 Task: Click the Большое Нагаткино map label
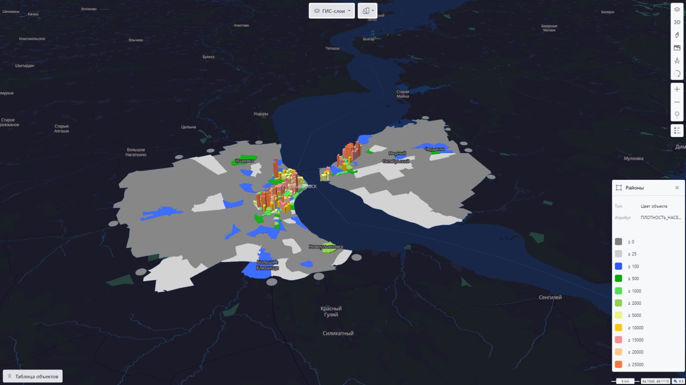click(x=136, y=152)
